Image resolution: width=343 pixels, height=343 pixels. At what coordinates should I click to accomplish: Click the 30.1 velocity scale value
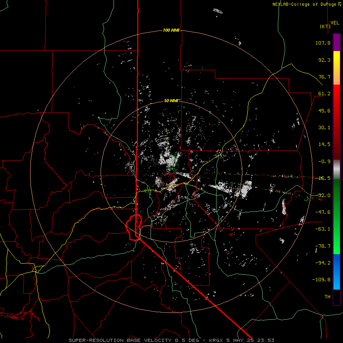(324, 128)
